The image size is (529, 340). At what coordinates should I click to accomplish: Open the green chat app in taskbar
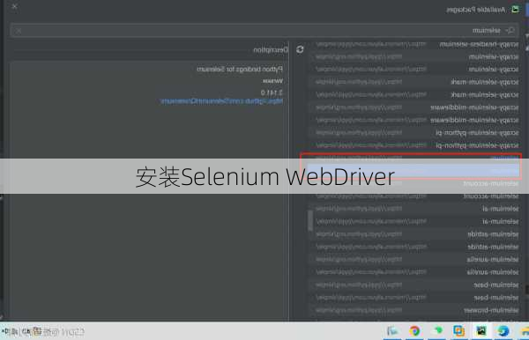point(437,331)
